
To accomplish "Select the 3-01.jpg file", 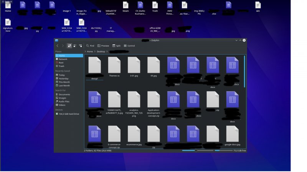I will 134,67.
